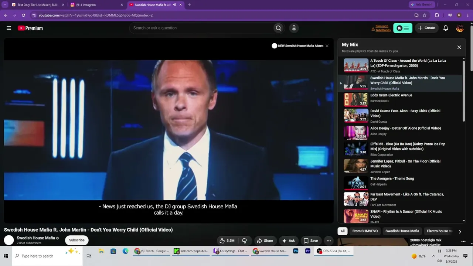Open more actions for the video
The height and width of the screenshot is (266, 473).
click(329, 241)
